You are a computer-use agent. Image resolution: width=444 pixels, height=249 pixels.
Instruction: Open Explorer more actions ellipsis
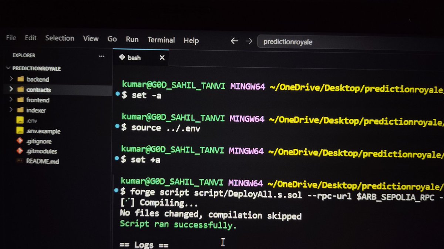click(x=102, y=56)
